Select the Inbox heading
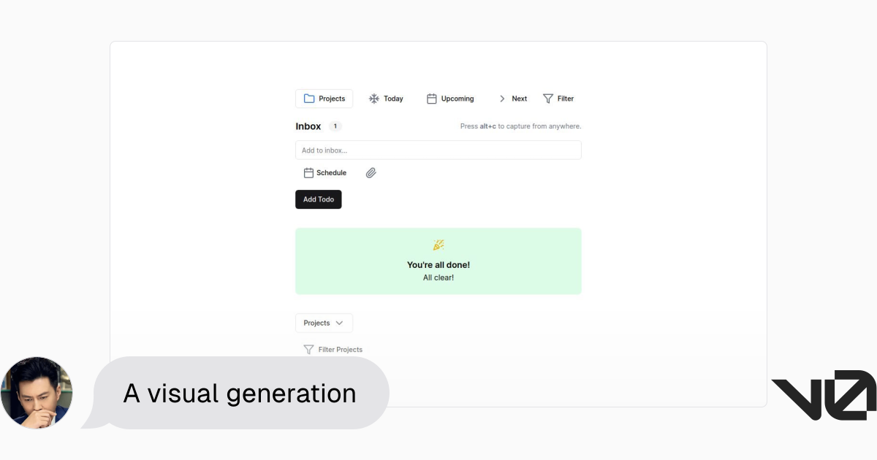Screen dimensions: 877x460 tap(308, 126)
